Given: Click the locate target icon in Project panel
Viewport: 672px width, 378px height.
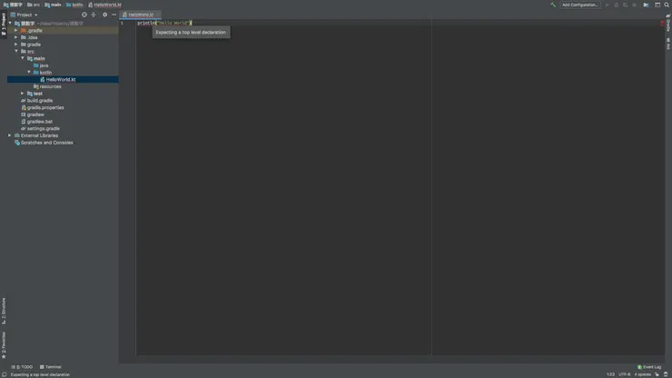Looking at the screenshot, I should (x=84, y=15).
